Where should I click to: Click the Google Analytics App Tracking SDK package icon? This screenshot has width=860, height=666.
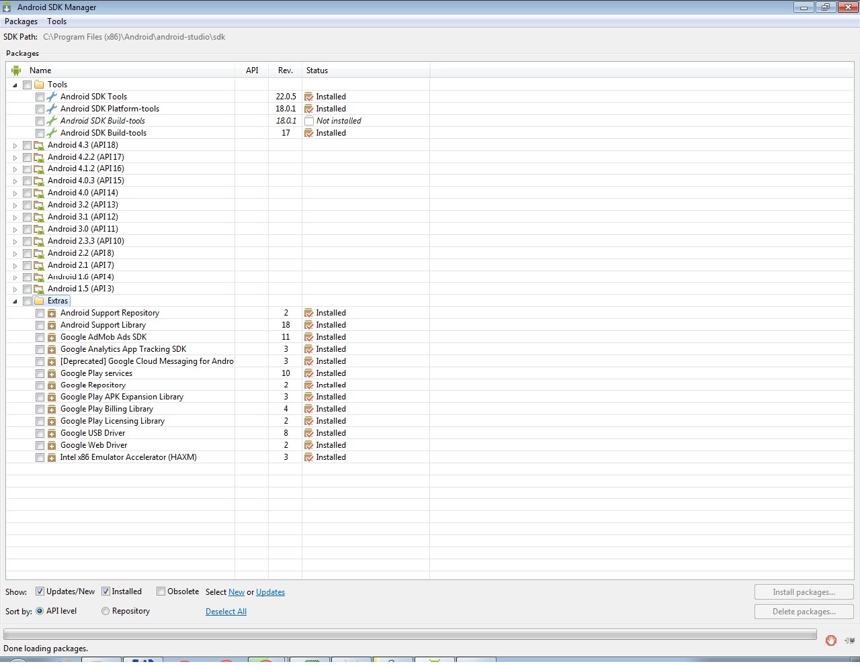(52, 350)
